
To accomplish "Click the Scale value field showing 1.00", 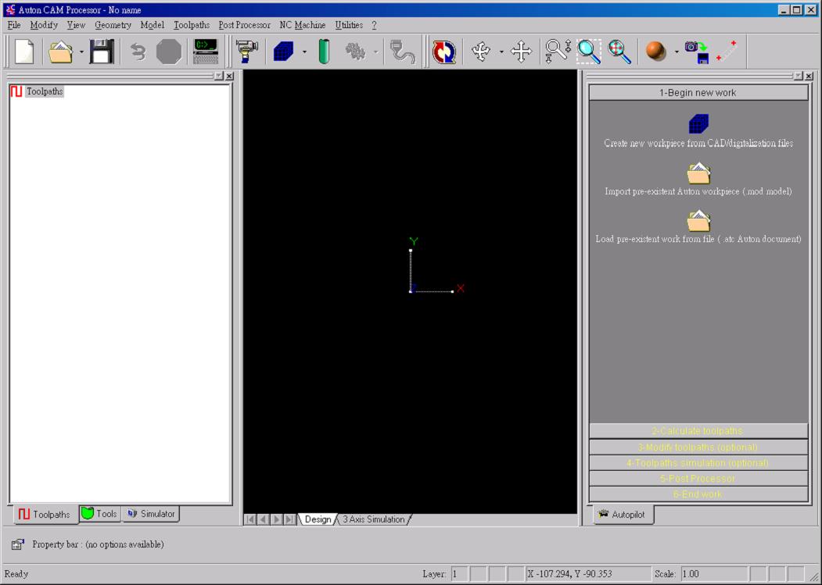I will pos(714,574).
